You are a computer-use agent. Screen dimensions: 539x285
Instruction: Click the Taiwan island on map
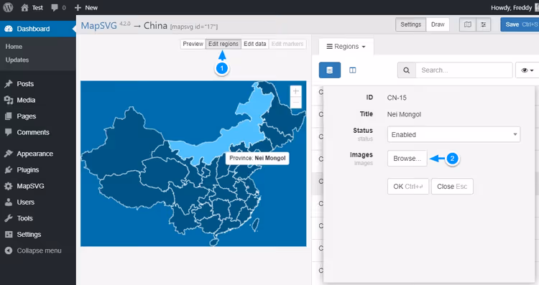pos(255,224)
